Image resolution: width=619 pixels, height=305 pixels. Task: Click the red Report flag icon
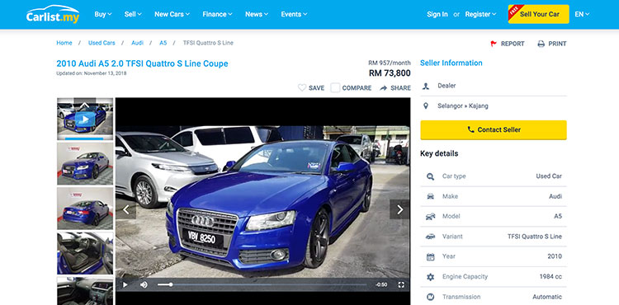(x=494, y=44)
